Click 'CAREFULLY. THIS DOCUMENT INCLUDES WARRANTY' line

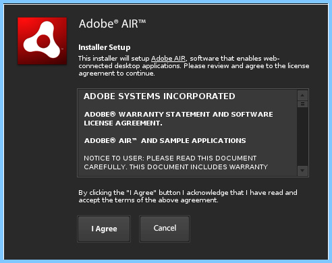[175, 167]
